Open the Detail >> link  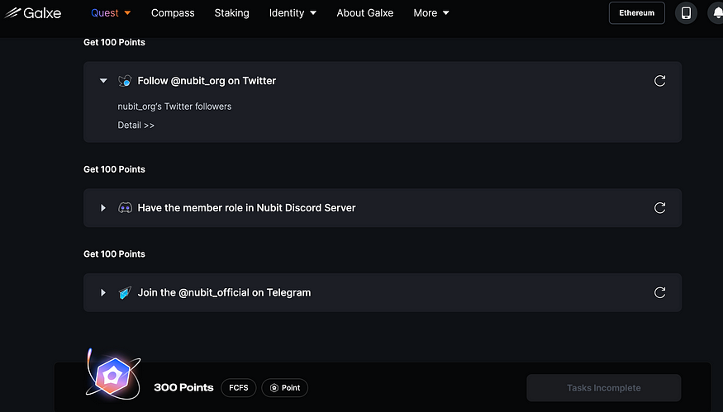coord(136,125)
